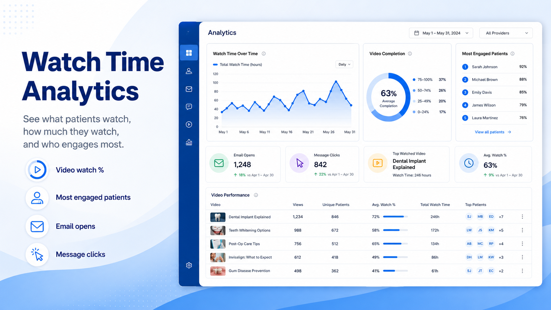
Task: Click the Avg. Watch % column header
Action: 384,205
